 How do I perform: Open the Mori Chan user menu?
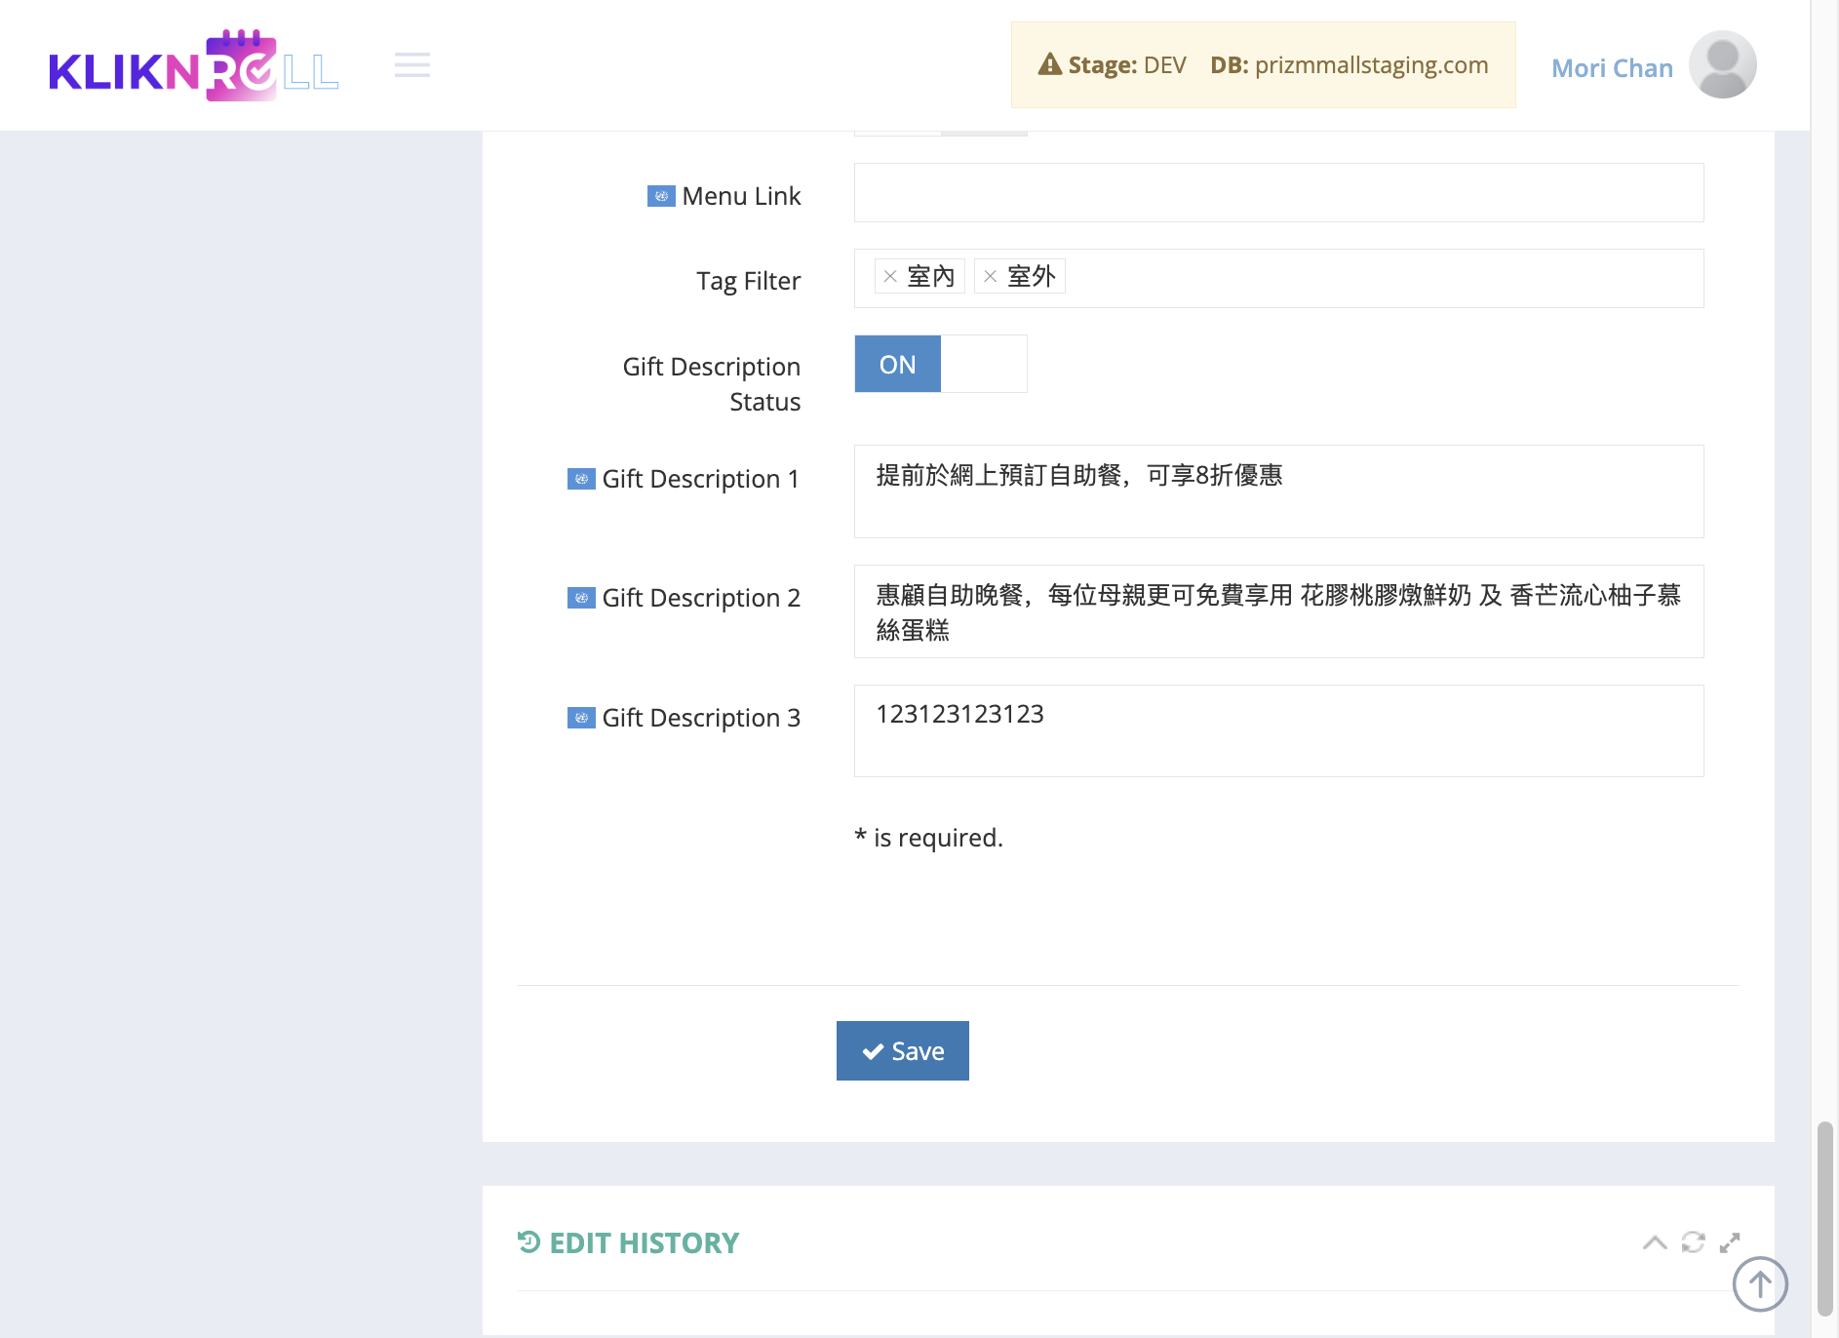pos(1612,68)
